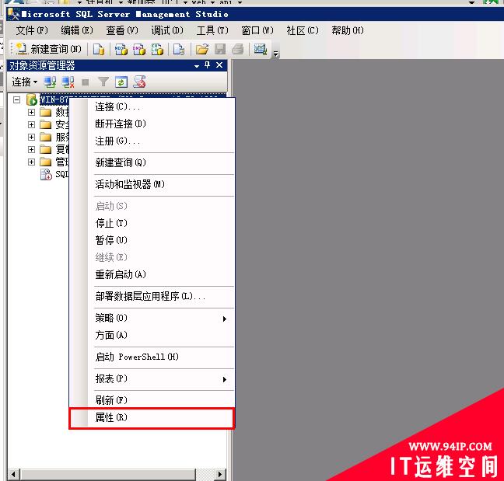Click the SQL Server Compact Query icon
Image resolution: width=504 pixels, height=481 pixels.
click(x=179, y=50)
